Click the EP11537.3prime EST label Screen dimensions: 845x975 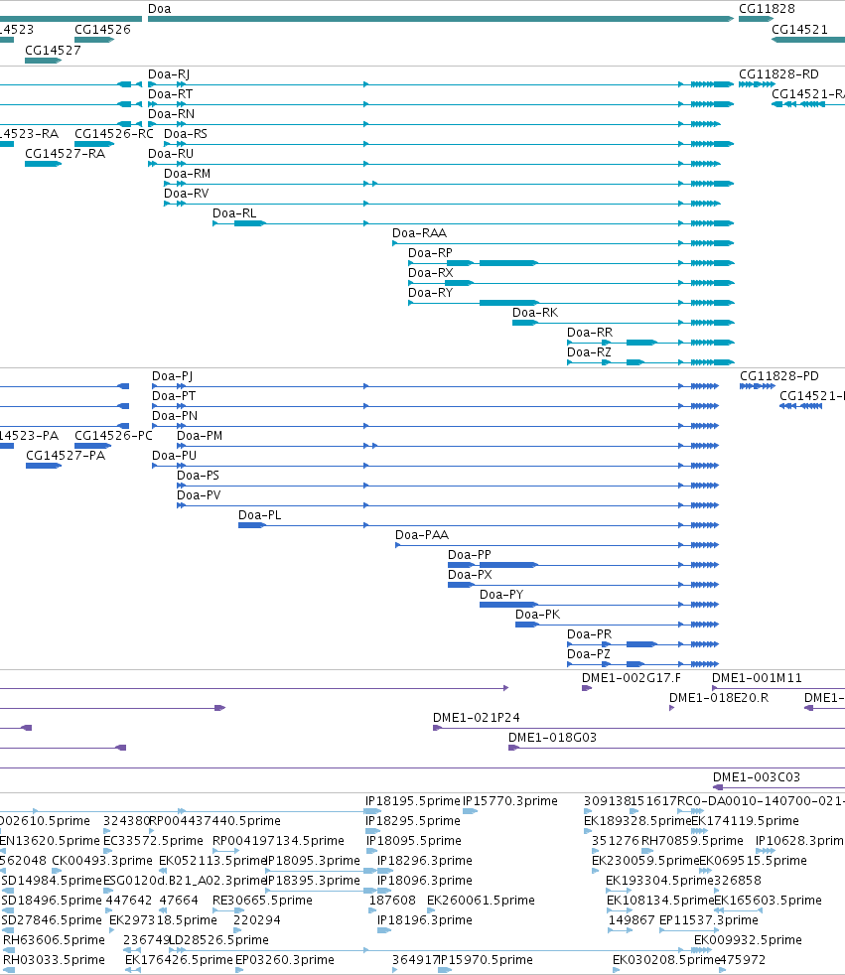pos(709,921)
